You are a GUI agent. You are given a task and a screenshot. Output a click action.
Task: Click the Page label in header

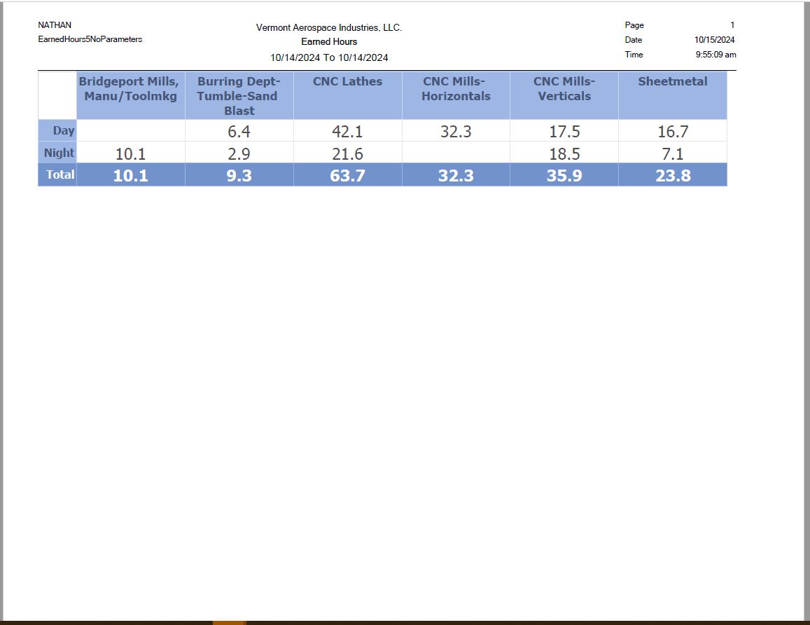click(634, 25)
